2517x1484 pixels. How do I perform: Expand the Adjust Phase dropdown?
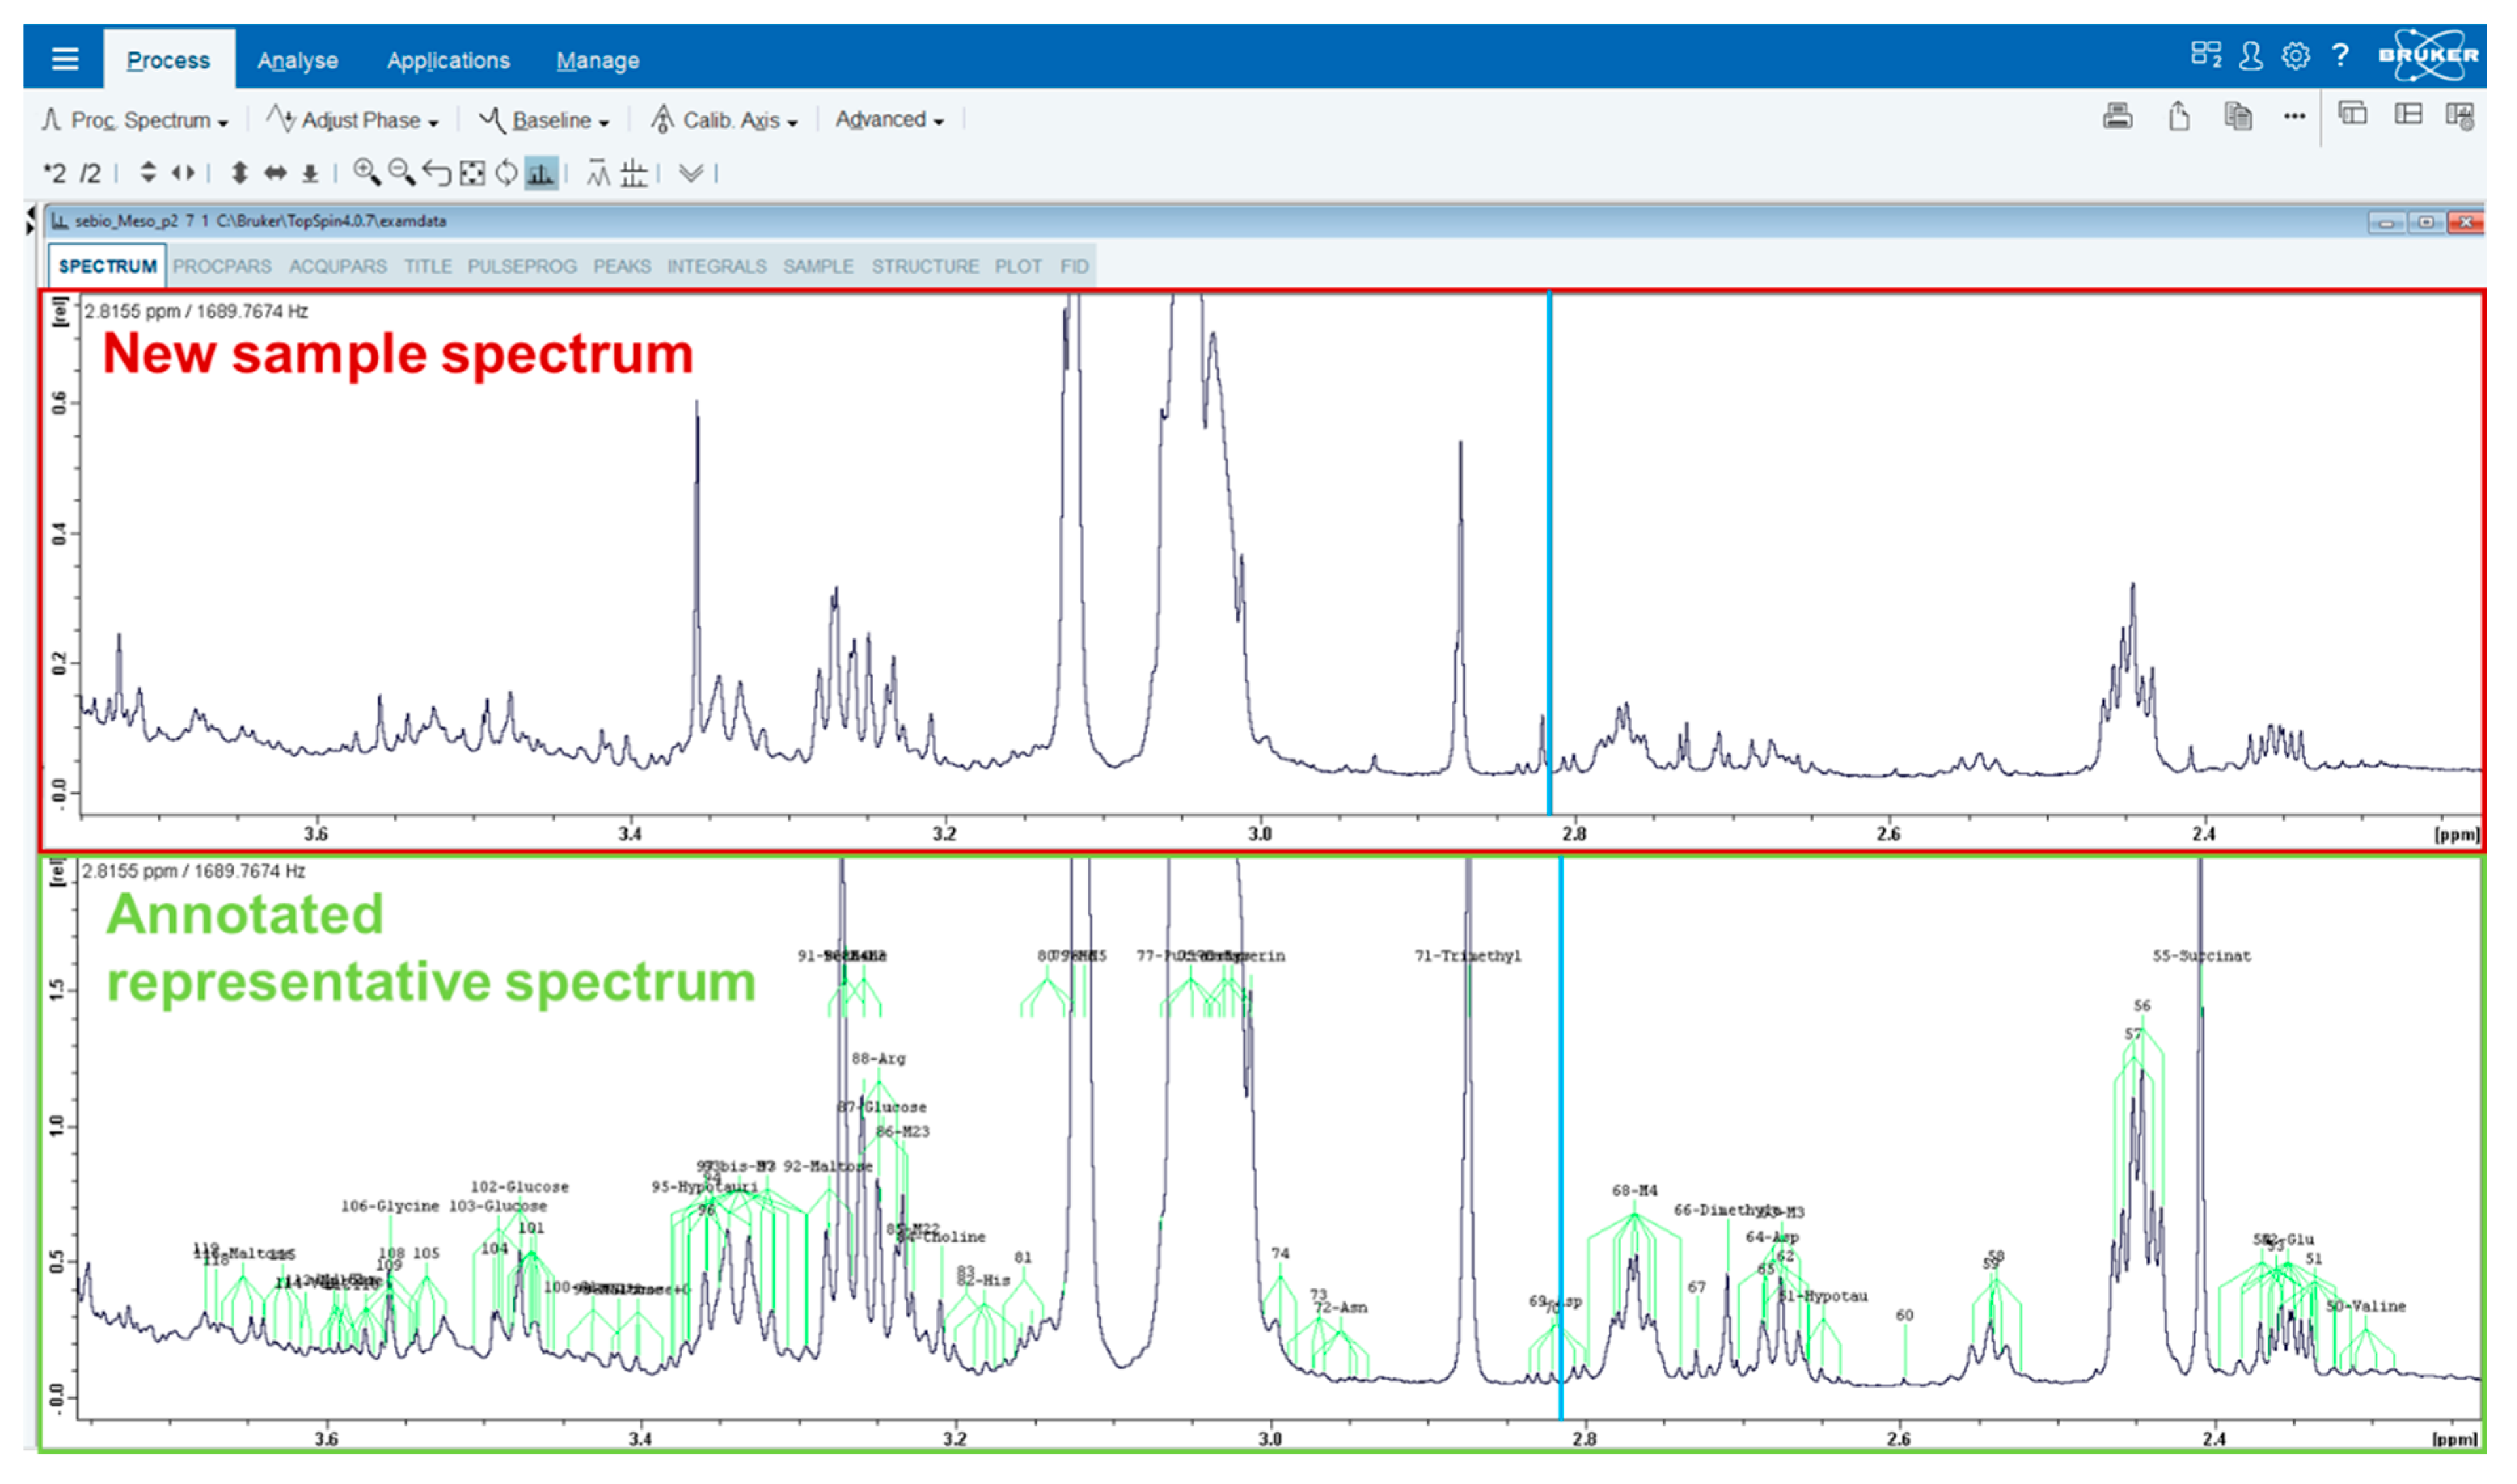pyautogui.click(x=354, y=120)
